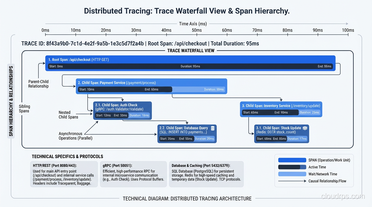Open the TRACE WATERFALL VIEW section header
Viewport: 372px width, 207px height.
click(191, 50)
